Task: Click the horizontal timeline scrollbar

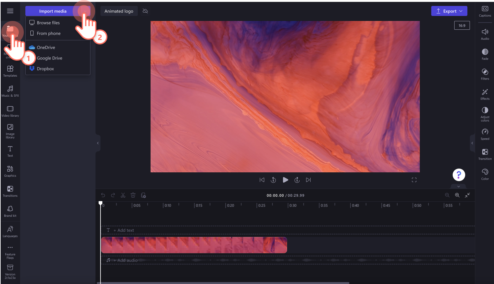Action: (223, 283)
